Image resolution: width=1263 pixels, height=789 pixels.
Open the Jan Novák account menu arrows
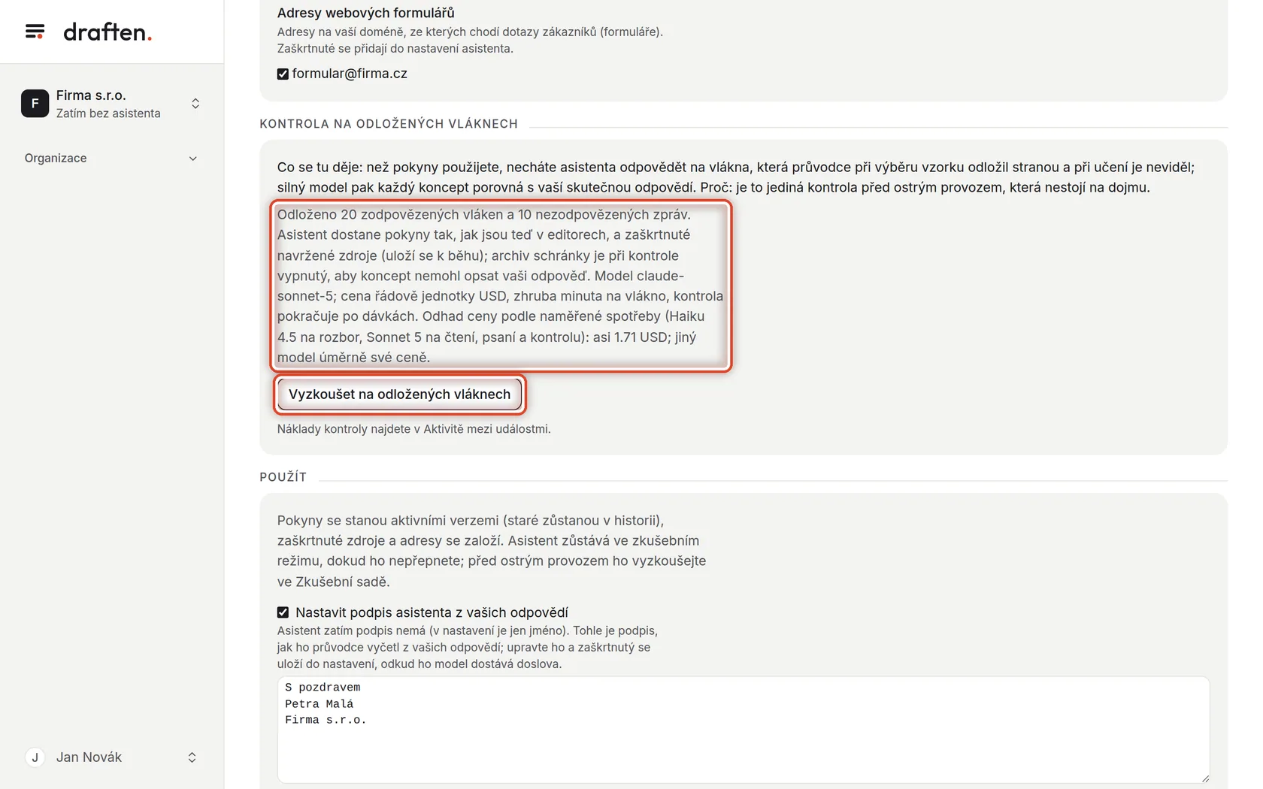click(192, 757)
